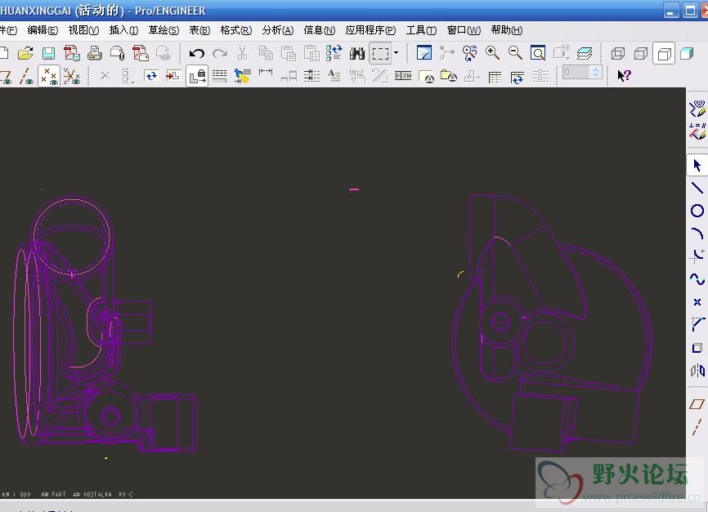The width and height of the screenshot is (708, 512).
Task: Open the 帮助(H) menu
Action: [507, 30]
